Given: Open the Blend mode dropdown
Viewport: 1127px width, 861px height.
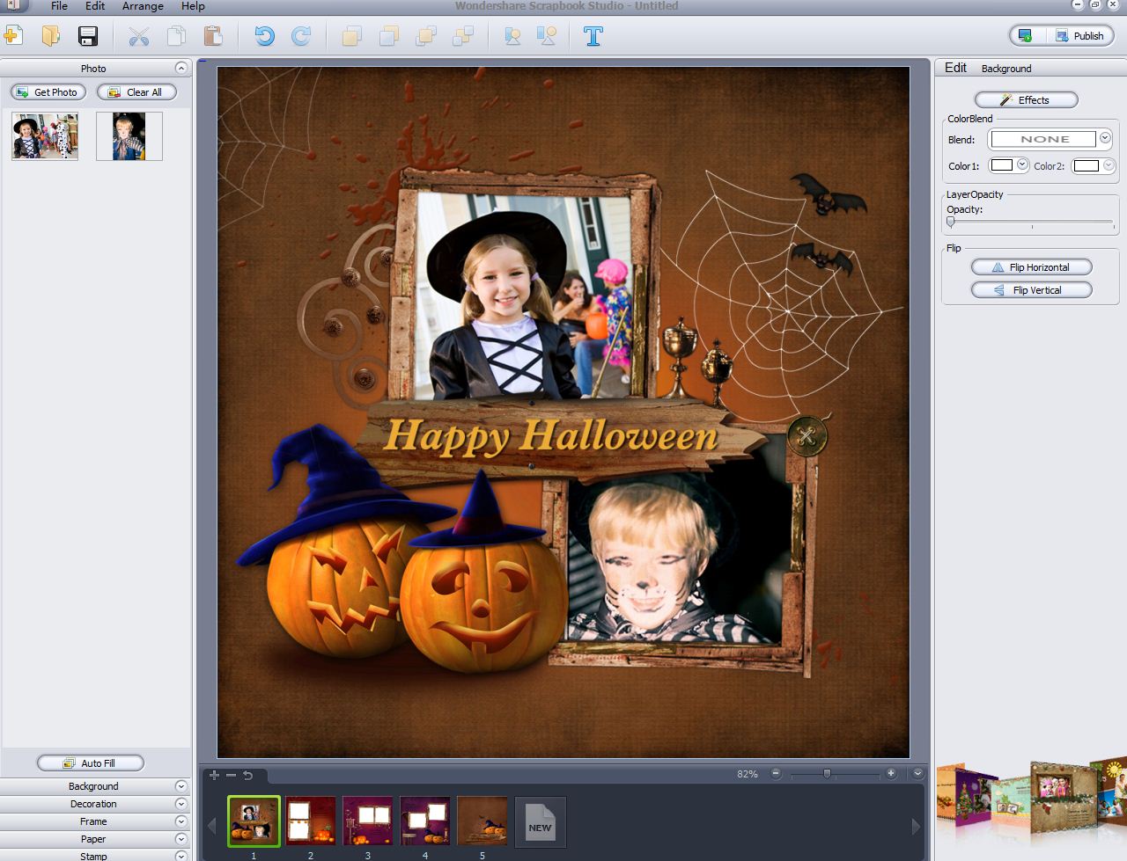Looking at the screenshot, I should (x=1105, y=139).
